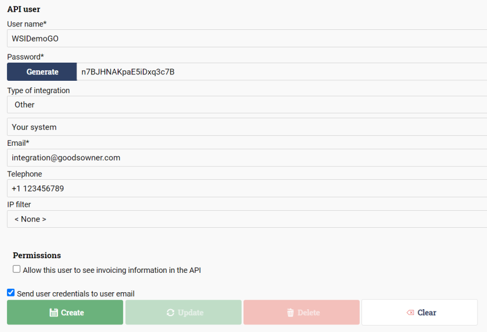Click the generated password text field

click(282, 71)
